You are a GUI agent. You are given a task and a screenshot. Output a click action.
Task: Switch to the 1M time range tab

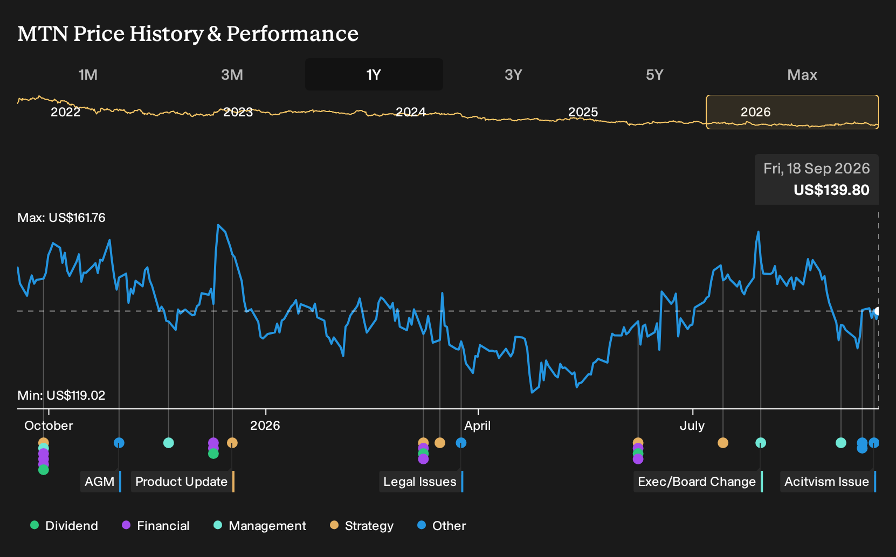(x=88, y=74)
